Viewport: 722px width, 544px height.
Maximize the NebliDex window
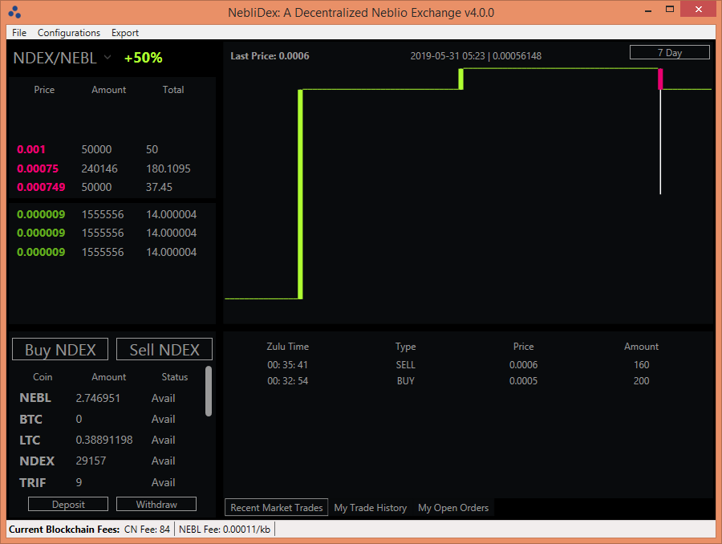pyautogui.click(x=670, y=9)
